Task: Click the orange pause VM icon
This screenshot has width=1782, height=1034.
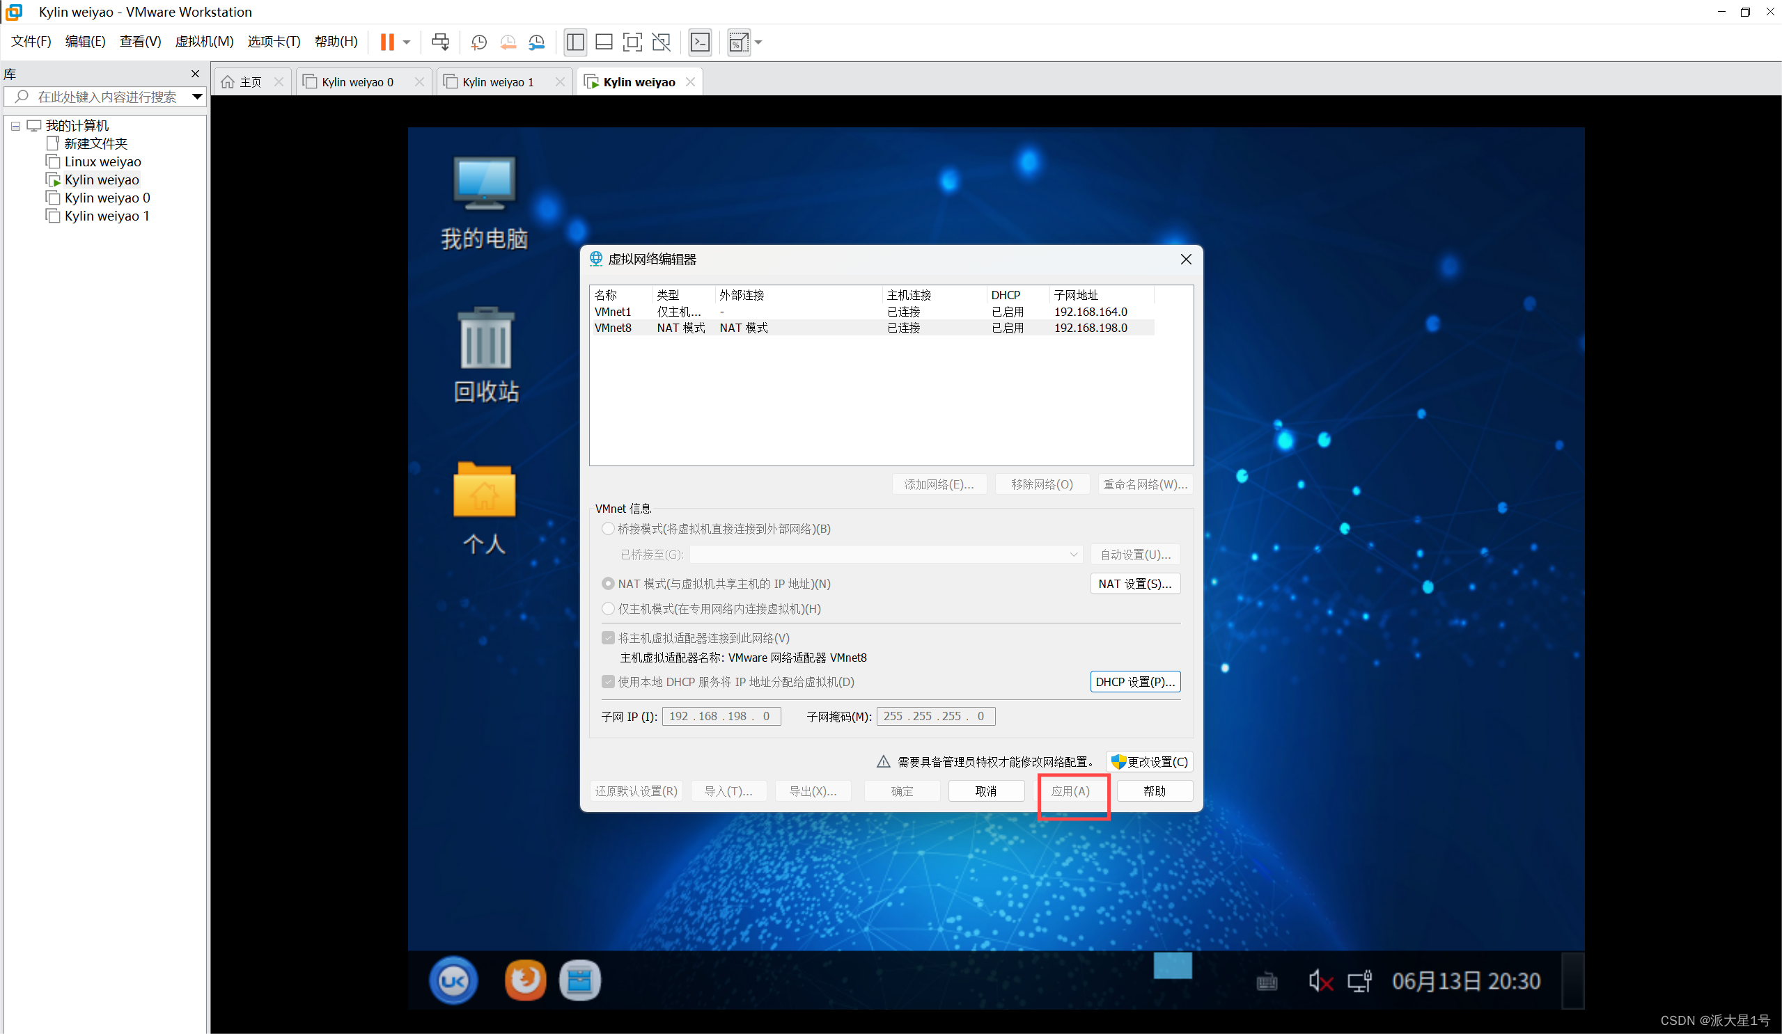Action: point(386,42)
